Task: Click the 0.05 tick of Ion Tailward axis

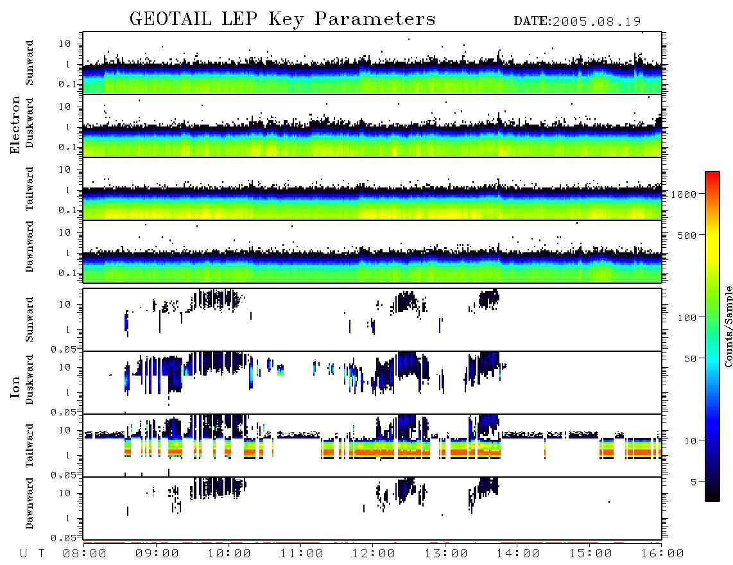Action: [64, 474]
